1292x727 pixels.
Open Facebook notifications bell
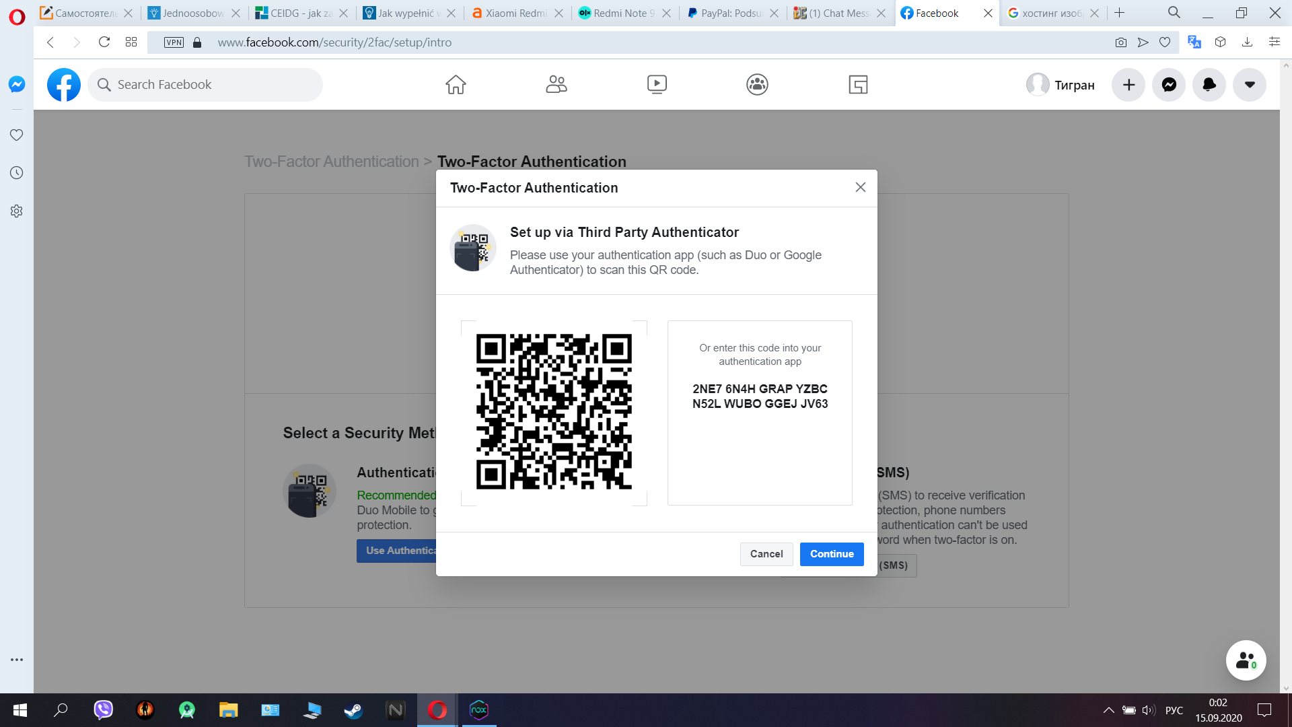click(1209, 85)
